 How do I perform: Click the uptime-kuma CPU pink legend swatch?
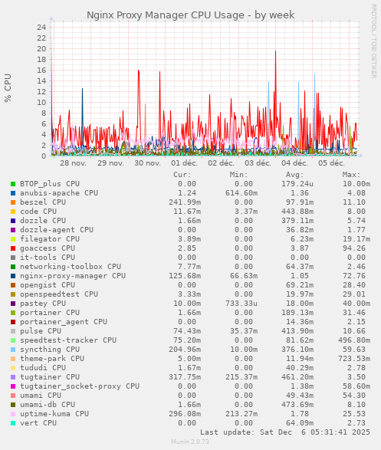(x=13, y=414)
